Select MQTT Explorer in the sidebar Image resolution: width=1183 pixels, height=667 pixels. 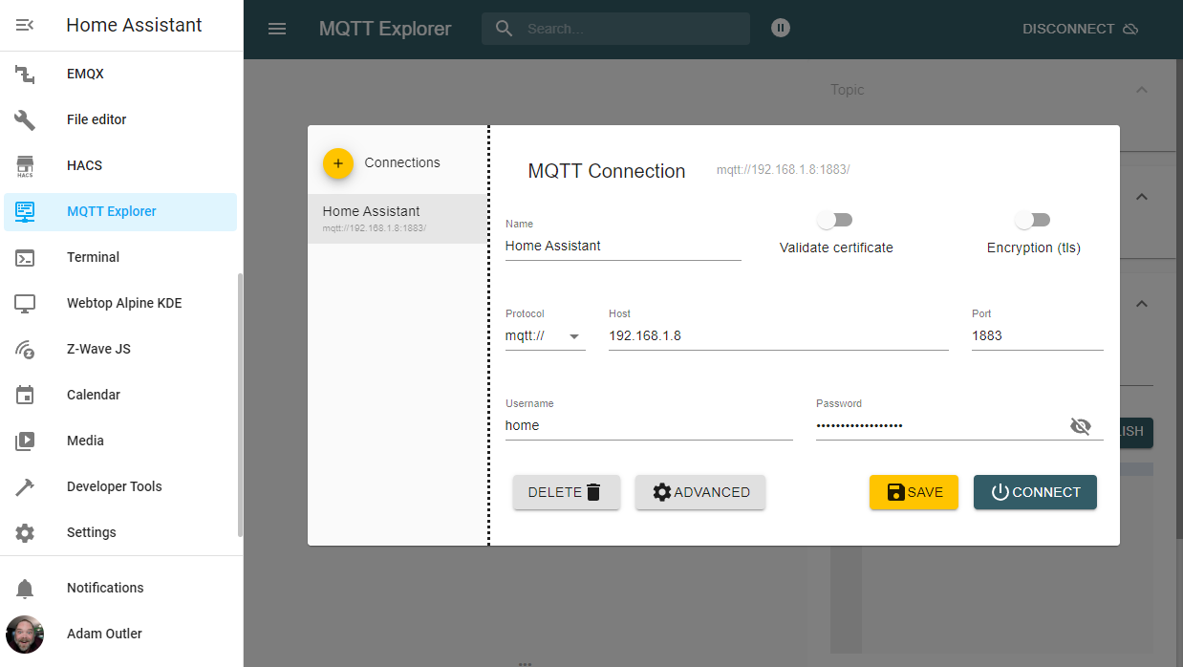[120, 211]
